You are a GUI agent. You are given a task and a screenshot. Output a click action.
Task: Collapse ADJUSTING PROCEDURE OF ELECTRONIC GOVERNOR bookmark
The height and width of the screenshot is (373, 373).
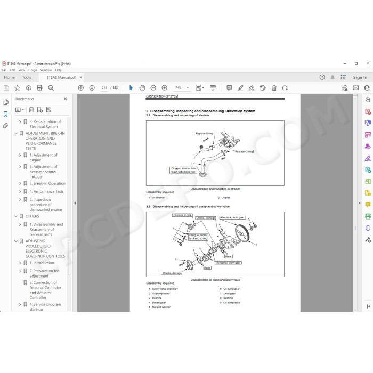(16, 241)
